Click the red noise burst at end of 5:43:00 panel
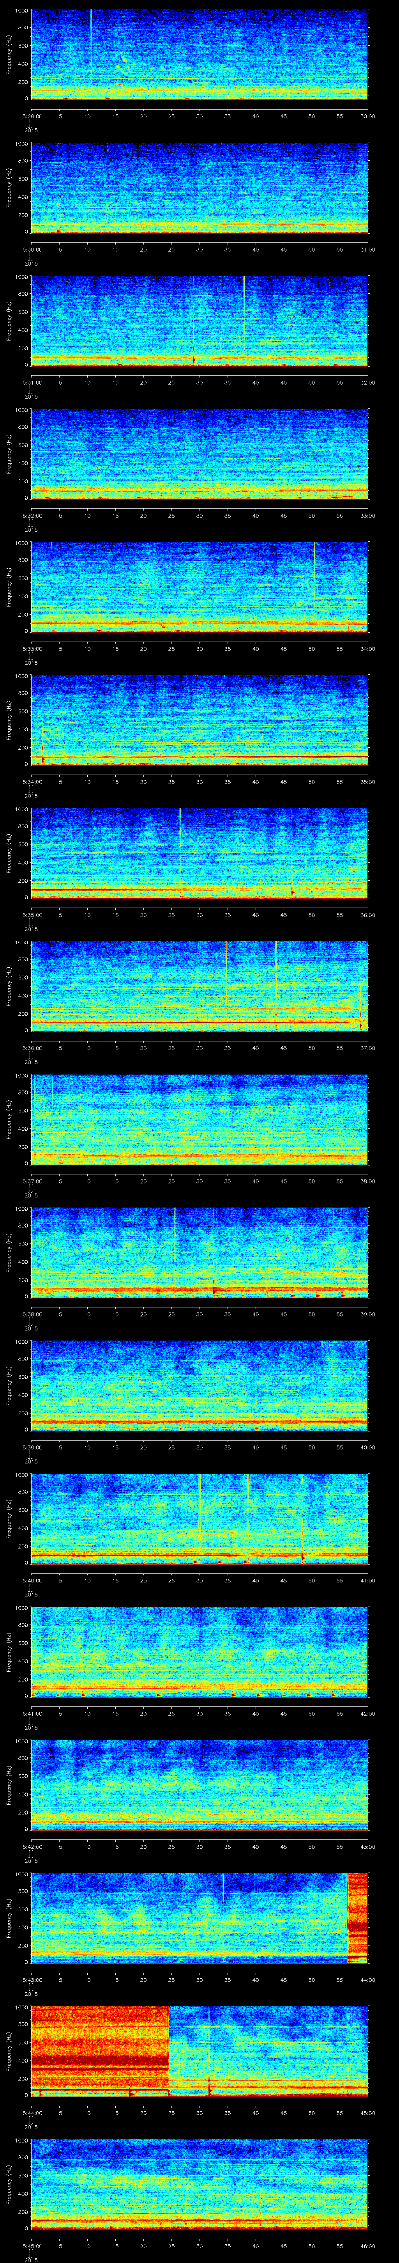Viewport: 399px width, 2263px height. (358, 1918)
